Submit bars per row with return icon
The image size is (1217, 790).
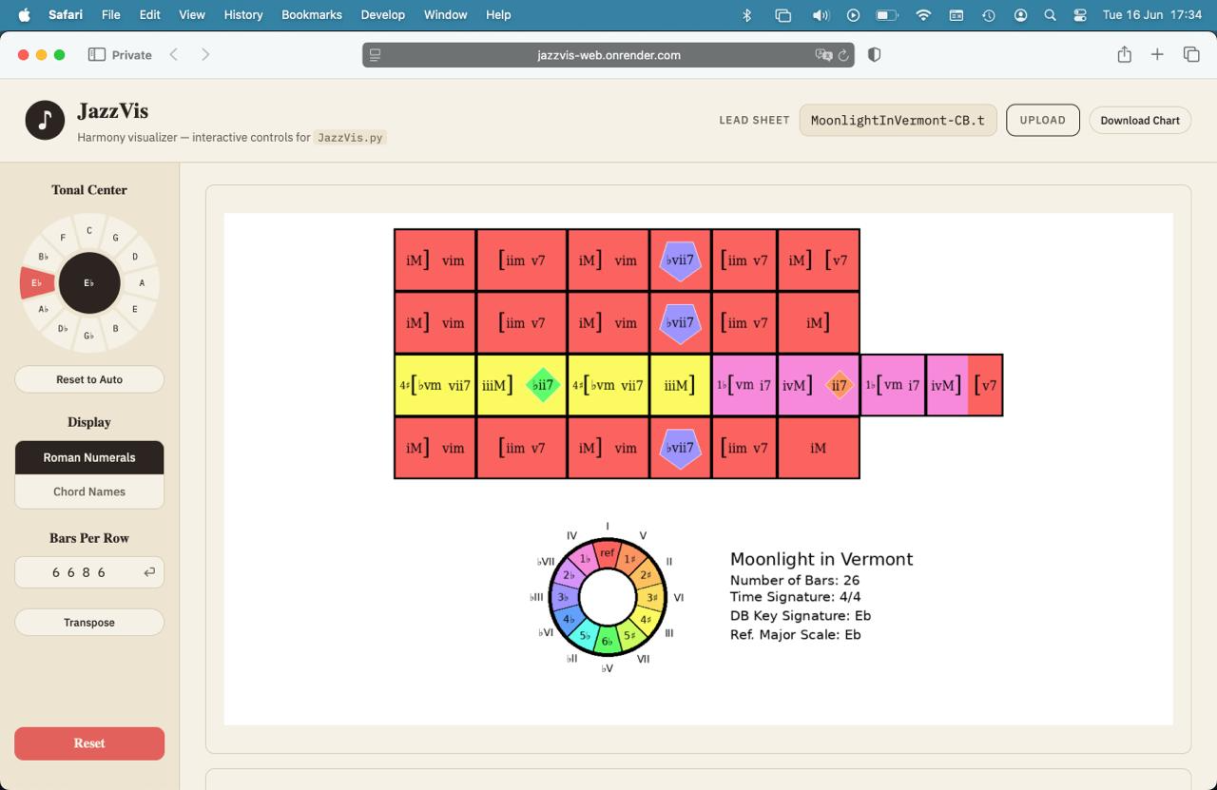click(149, 572)
